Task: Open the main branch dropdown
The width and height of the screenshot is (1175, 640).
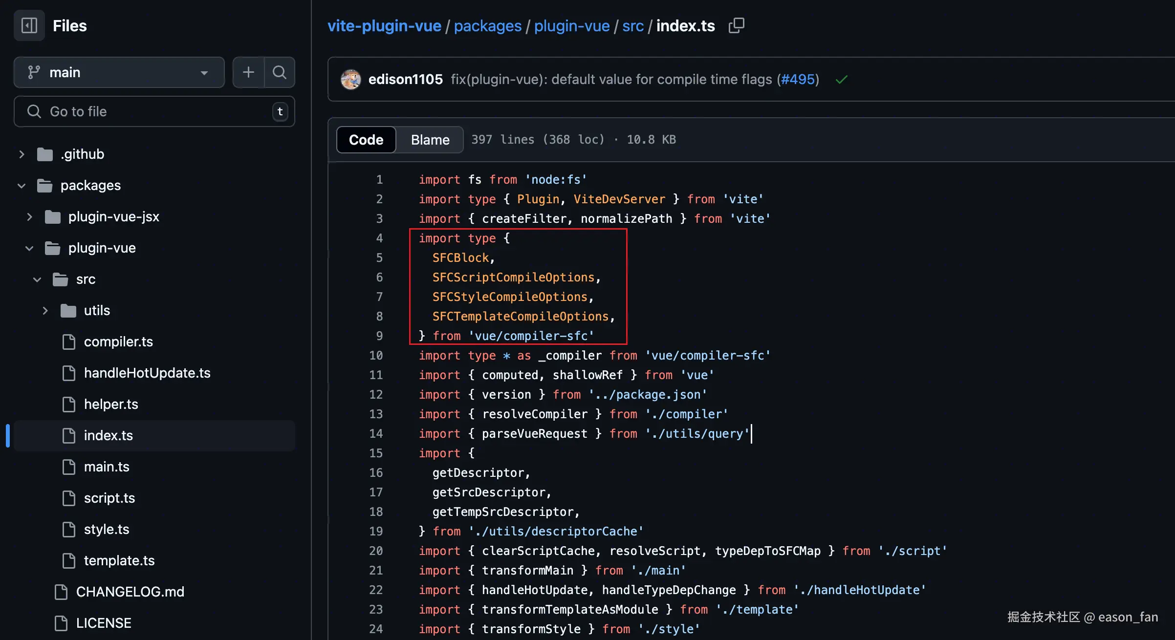Action: coord(119,72)
